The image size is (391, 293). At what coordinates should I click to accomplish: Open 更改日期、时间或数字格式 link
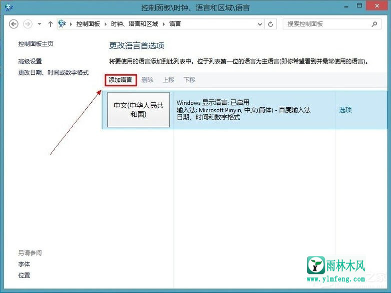click(54, 72)
